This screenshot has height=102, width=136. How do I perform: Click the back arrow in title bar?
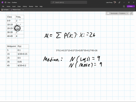coord(5,3)
